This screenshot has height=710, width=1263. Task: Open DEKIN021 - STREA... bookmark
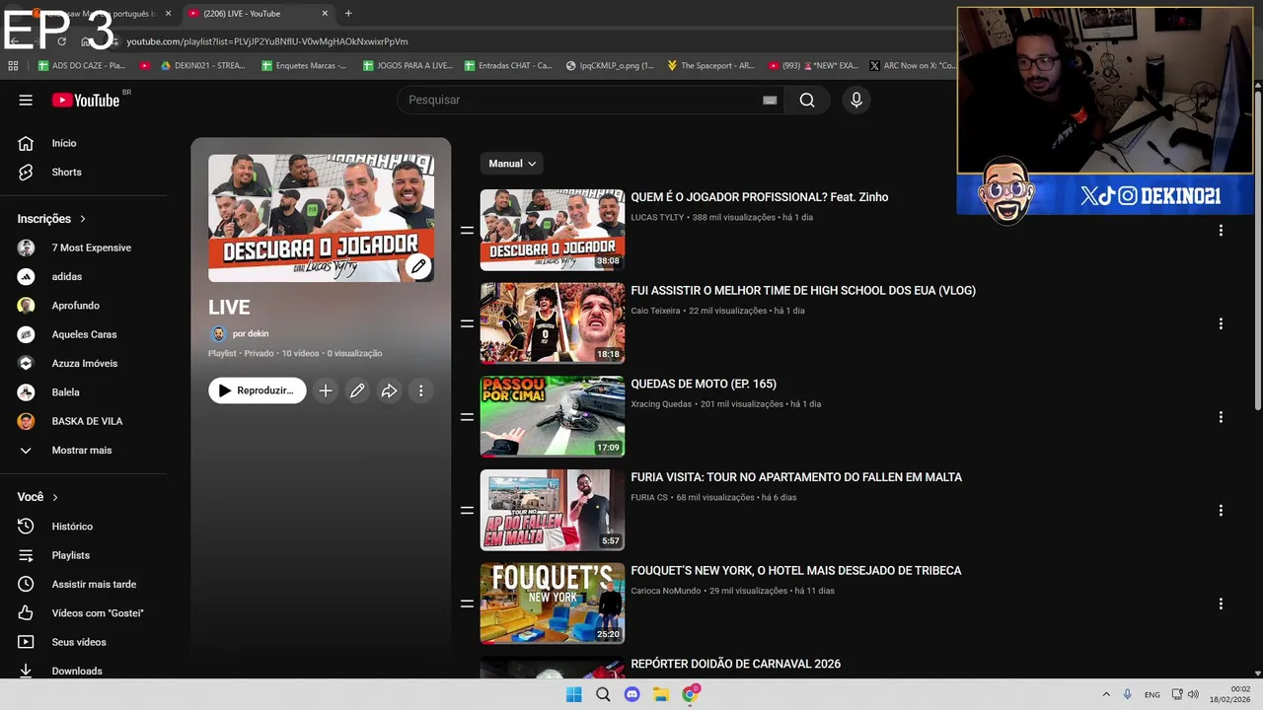pos(202,66)
